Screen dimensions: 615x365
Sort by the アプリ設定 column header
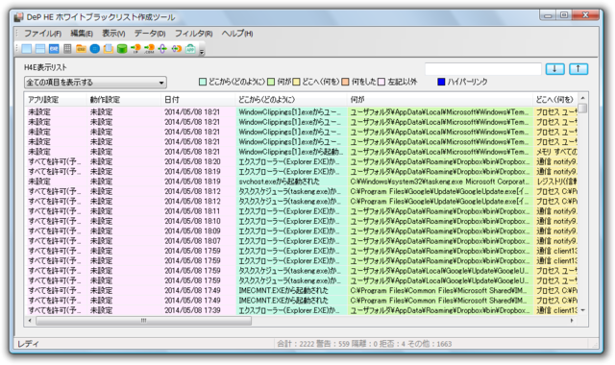(56, 100)
